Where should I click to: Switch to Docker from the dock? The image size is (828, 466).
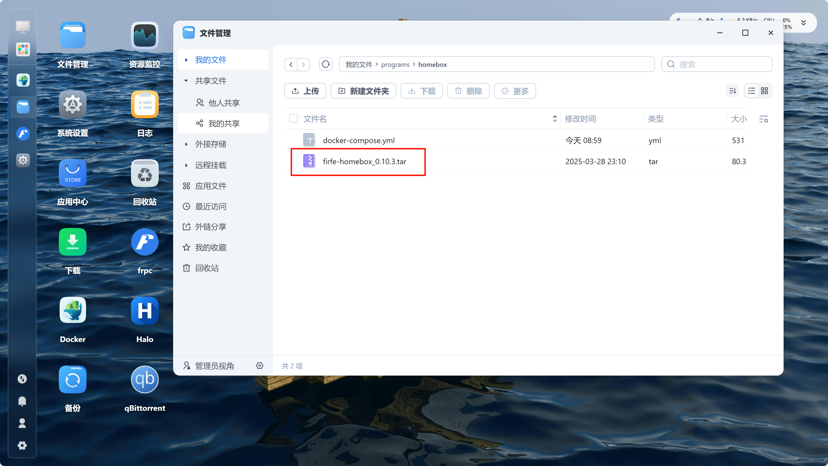(23, 80)
